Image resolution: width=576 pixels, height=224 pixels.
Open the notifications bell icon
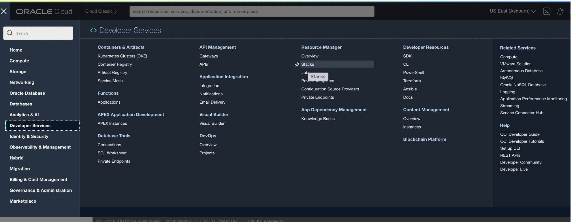(560, 12)
